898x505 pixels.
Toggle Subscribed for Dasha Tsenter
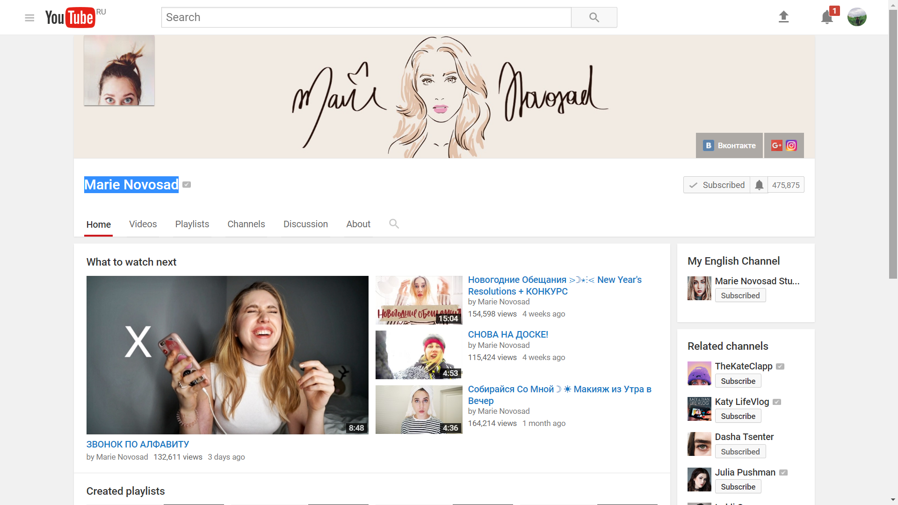click(x=740, y=452)
